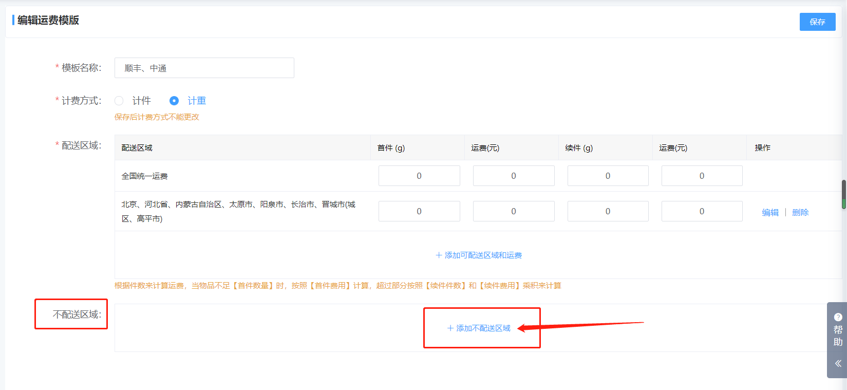Click the 帮助 text in side panel
The image size is (847, 390).
point(838,336)
